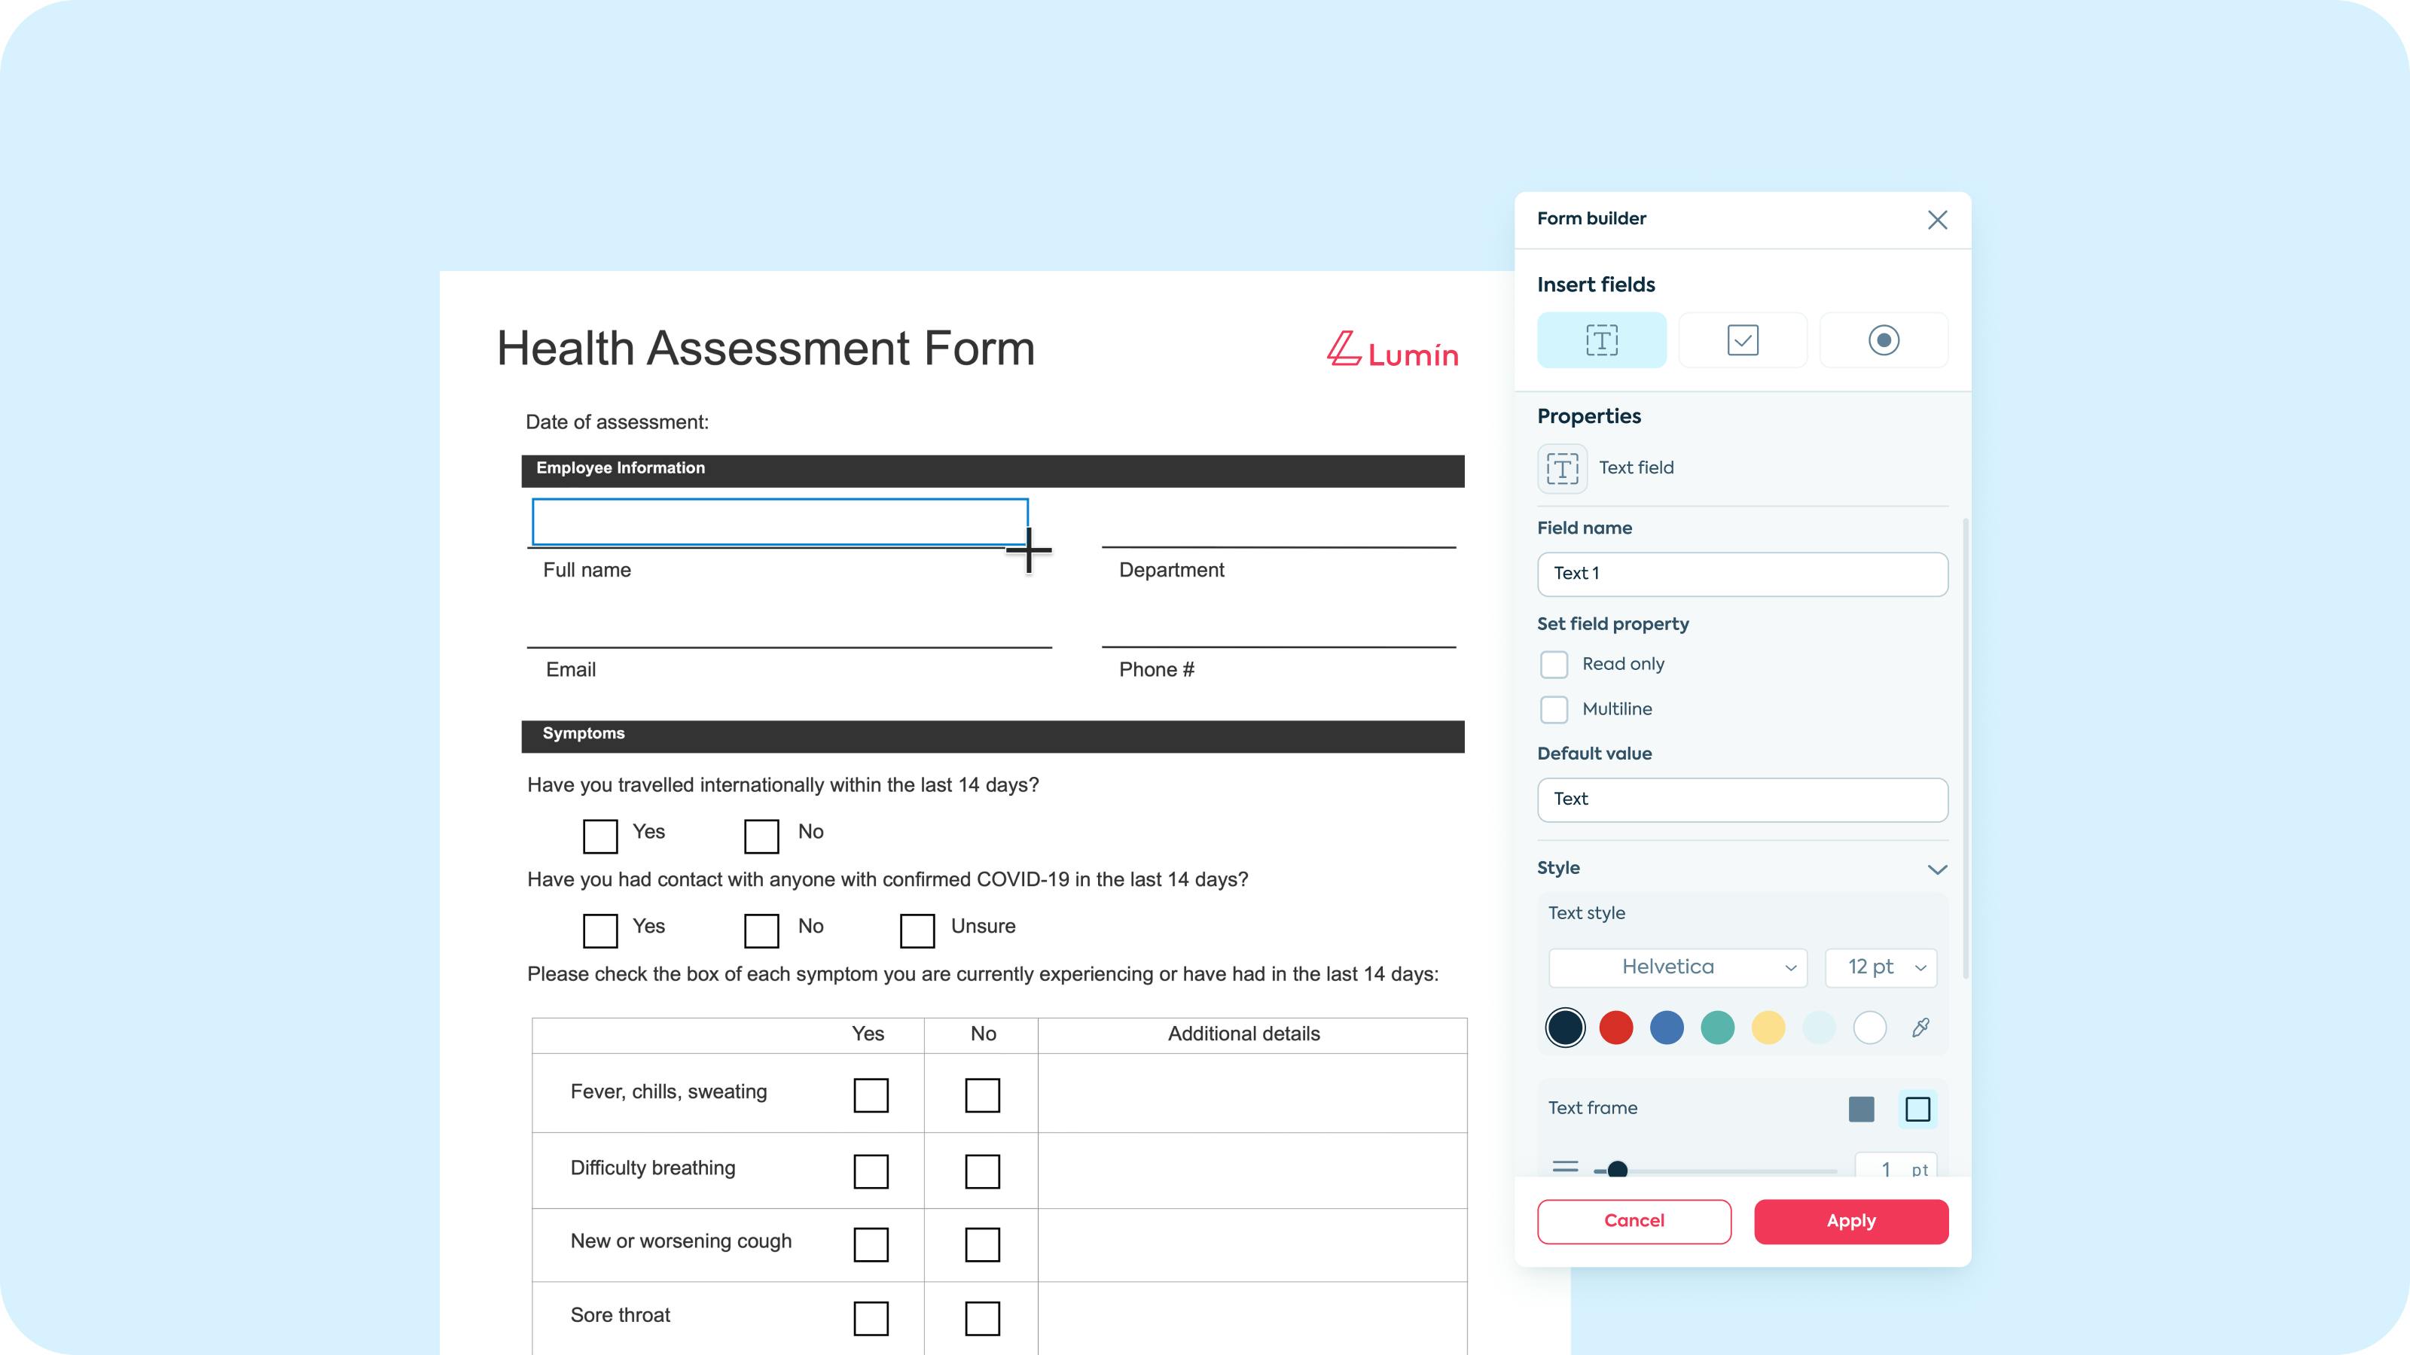The width and height of the screenshot is (2410, 1355).
Task: Select the Text field insert tool
Action: [x=1602, y=340]
